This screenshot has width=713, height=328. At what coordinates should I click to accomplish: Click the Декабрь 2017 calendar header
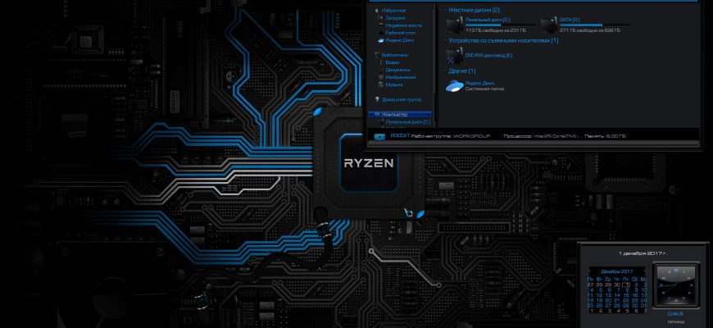point(616,271)
